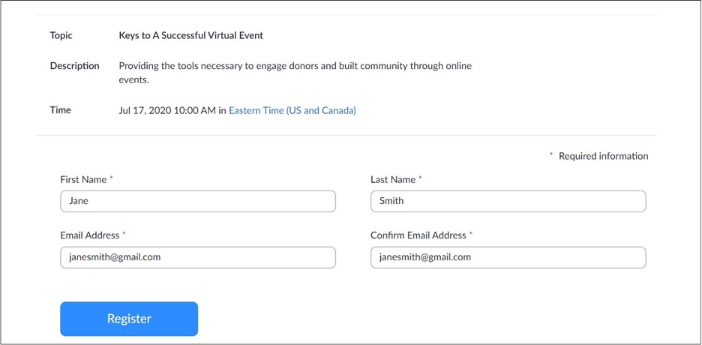
Task: Click the Description row label
Action: [74, 66]
